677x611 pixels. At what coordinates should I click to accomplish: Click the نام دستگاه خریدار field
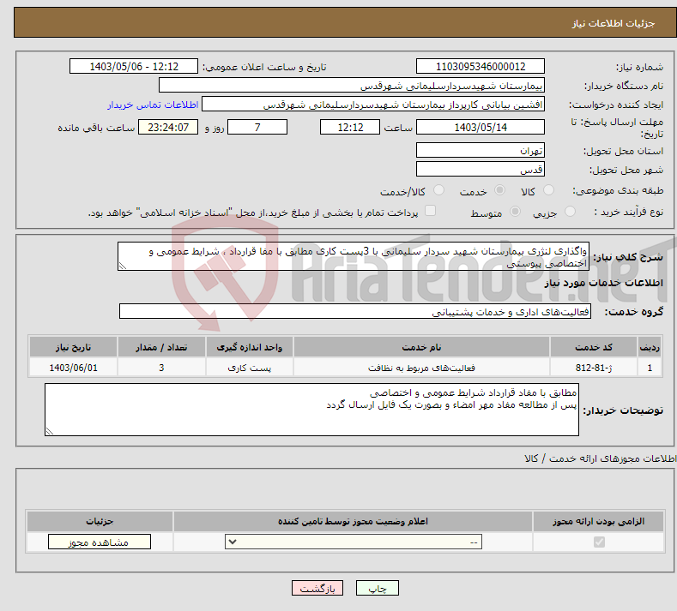tap(352, 86)
